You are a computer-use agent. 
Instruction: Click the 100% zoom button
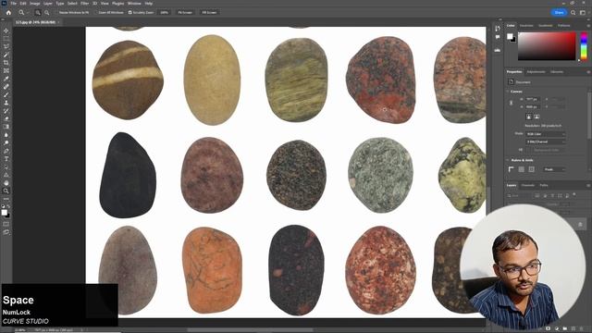click(x=165, y=12)
